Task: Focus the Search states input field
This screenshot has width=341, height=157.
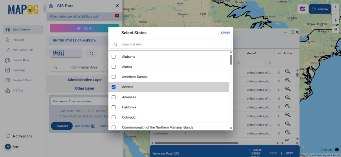Action: tap(173, 44)
